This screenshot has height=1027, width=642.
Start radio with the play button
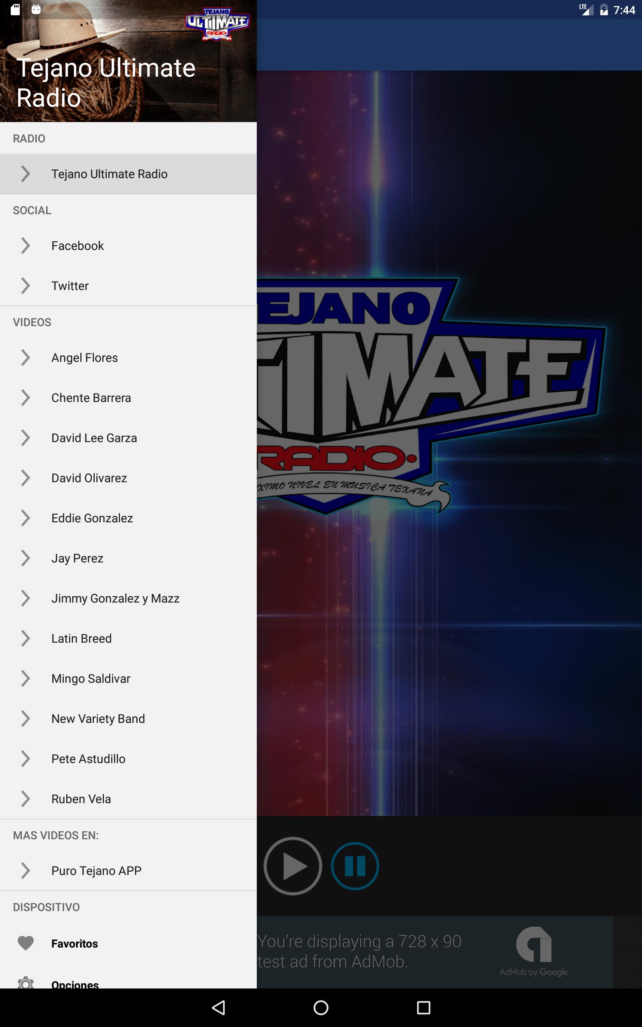(x=293, y=866)
